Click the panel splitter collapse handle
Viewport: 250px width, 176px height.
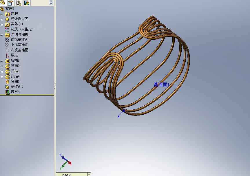click(x=55, y=86)
